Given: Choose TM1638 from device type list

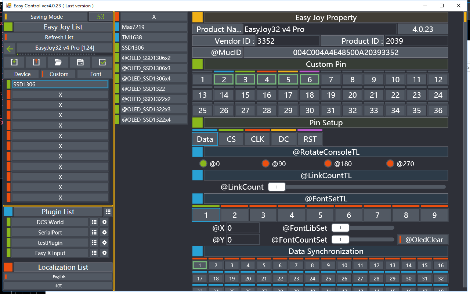Looking at the screenshot, I should pos(154,37).
